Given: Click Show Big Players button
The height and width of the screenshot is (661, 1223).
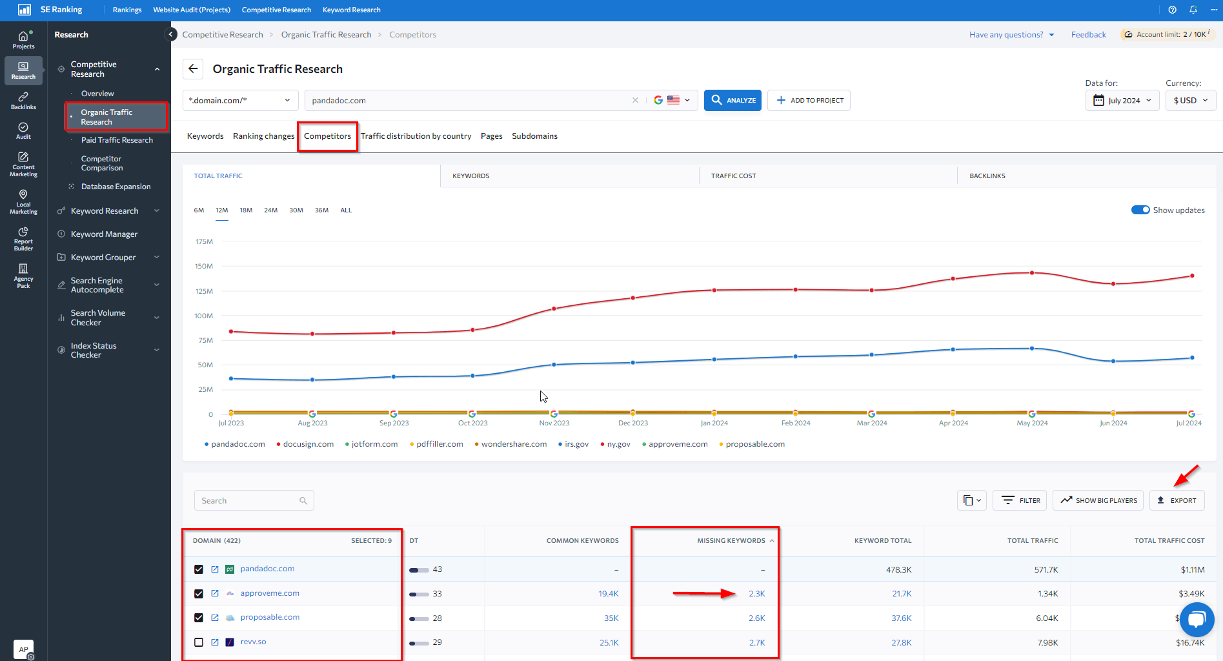Looking at the screenshot, I should pos(1098,500).
